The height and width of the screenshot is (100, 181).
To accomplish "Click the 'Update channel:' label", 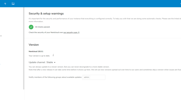I will [37, 62].
